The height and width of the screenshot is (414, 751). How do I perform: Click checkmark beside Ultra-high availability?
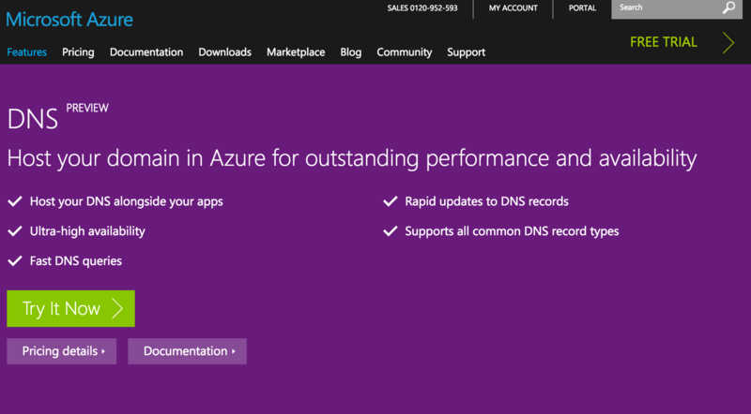tap(15, 231)
